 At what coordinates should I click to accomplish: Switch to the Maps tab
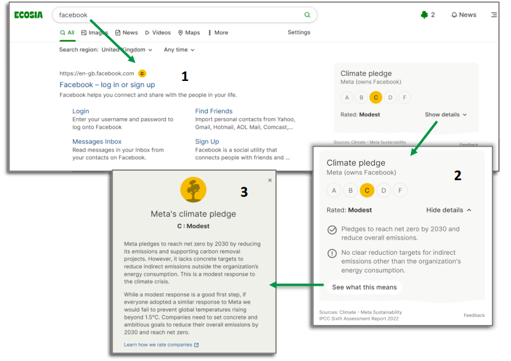coord(189,33)
